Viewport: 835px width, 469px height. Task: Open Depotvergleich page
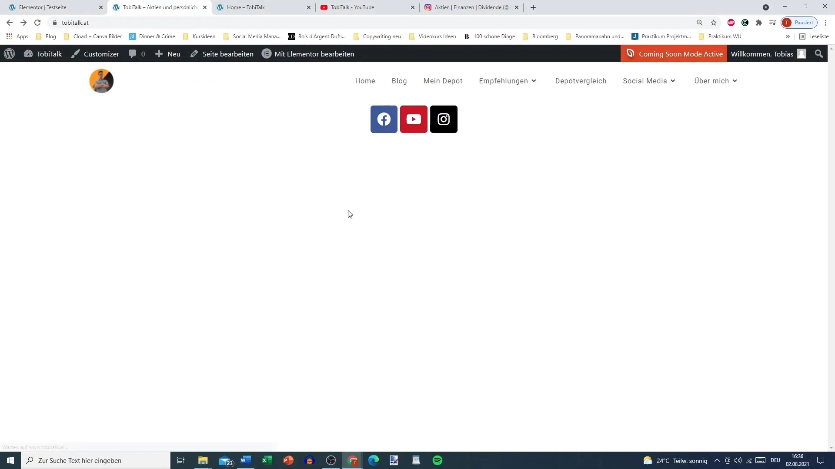coord(581,81)
